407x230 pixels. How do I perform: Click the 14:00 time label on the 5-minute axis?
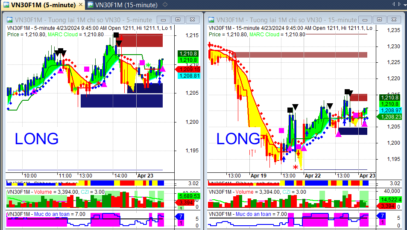pos(121,176)
